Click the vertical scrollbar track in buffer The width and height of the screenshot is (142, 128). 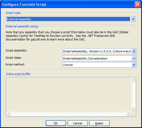point(133,94)
